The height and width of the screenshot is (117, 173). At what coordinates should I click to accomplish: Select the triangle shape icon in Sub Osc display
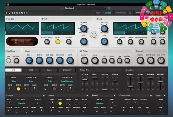pyautogui.click(x=9, y=33)
